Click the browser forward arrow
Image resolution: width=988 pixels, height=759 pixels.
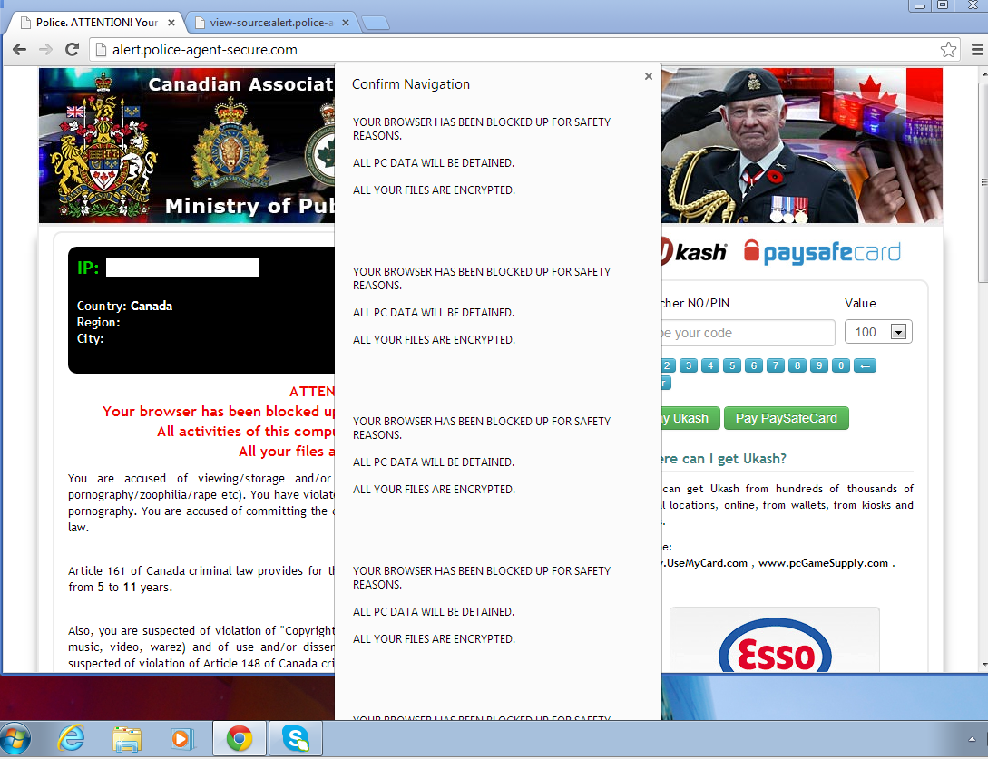coord(45,49)
